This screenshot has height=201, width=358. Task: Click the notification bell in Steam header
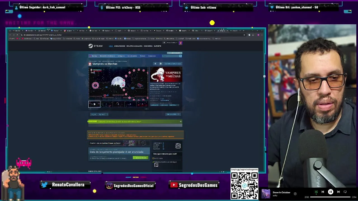click(164, 43)
